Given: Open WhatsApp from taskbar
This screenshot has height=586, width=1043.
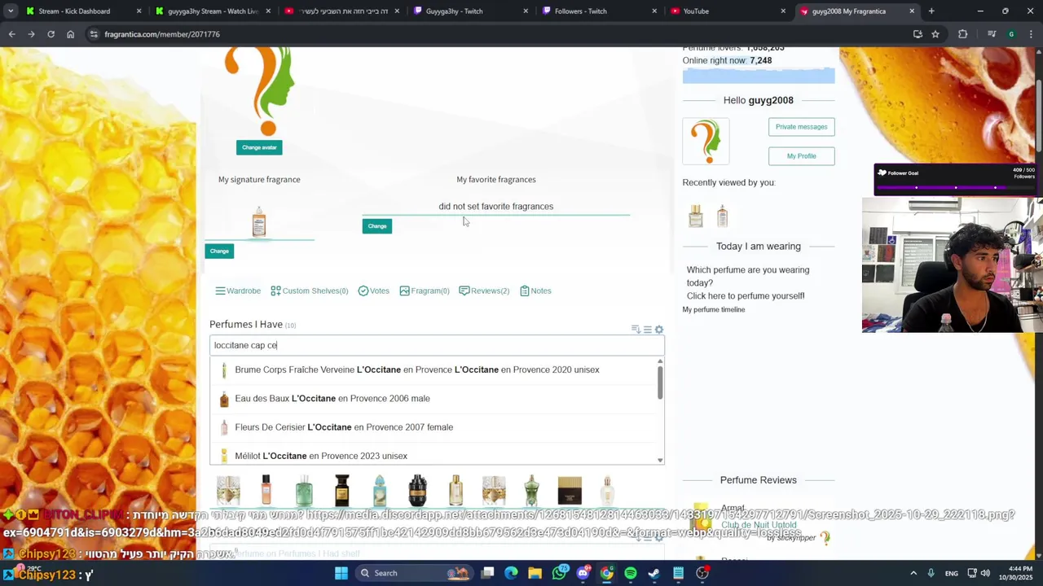Looking at the screenshot, I should [559, 573].
